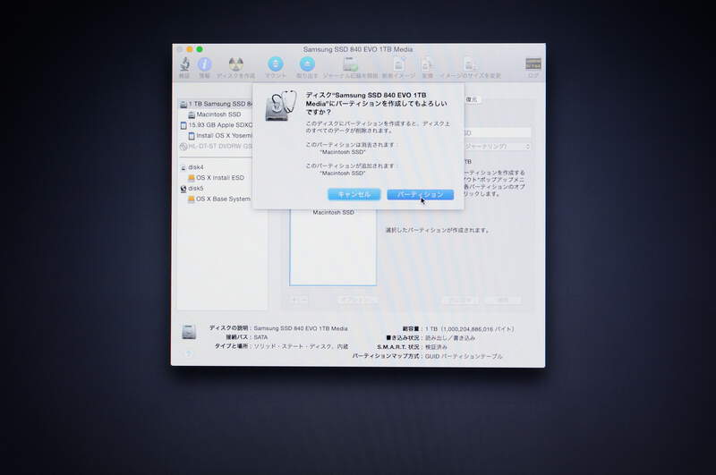Image resolution: width=716 pixels, height=475 pixels.
Task: Click the 読み出し／書き込み write status value
Action: click(x=450, y=337)
